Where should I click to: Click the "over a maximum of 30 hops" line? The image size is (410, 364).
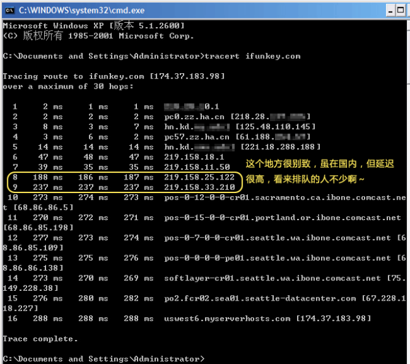click(x=68, y=86)
